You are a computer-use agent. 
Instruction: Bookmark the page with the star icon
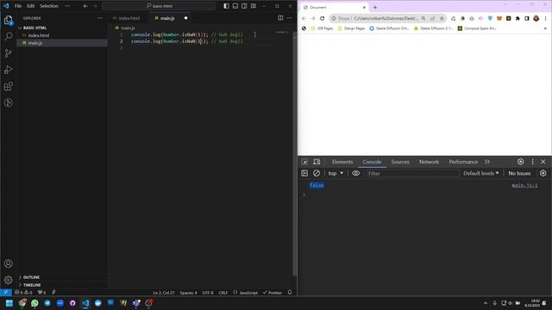tap(442, 18)
